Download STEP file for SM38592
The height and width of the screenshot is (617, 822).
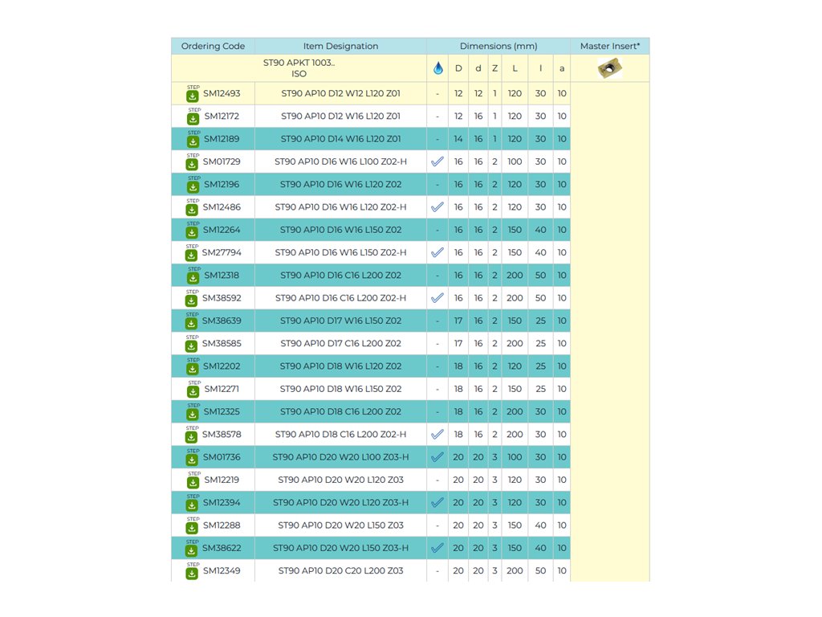(x=192, y=299)
